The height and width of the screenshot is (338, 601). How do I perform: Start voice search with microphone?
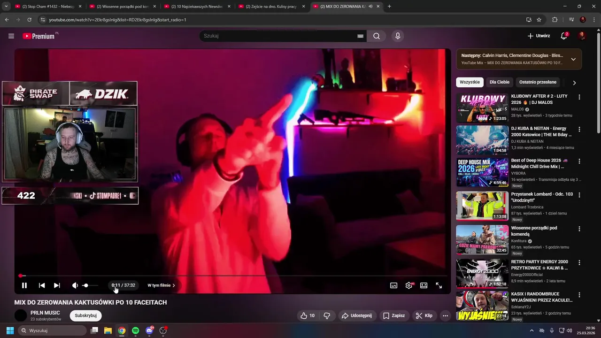[x=398, y=36]
